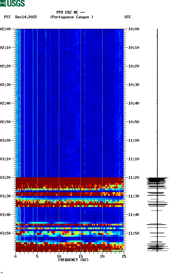Image resolution: width=171 pixels, height=276 pixels.
Task: Click the 'UTC' timezone label
Action: point(128,17)
